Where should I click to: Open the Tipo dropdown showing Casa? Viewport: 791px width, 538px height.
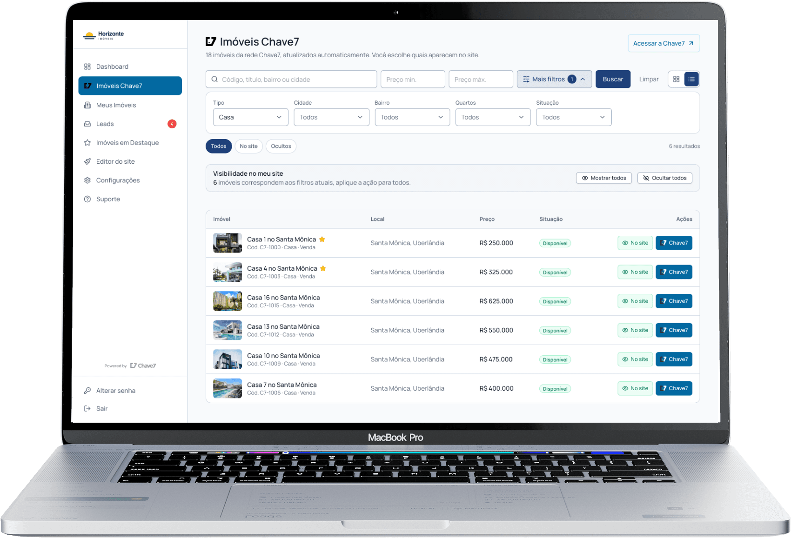pyautogui.click(x=251, y=117)
